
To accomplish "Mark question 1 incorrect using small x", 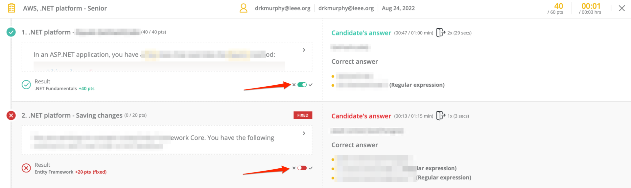I will point(294,85).
